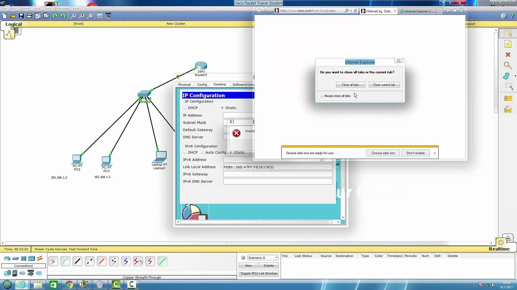Viewport: 517px width, 290px height.
Task: Expand the Draw Polygon tool dropdown arrow
Action: point(515,76)
